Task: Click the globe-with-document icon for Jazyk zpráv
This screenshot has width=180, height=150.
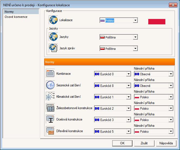Action: 53,48
